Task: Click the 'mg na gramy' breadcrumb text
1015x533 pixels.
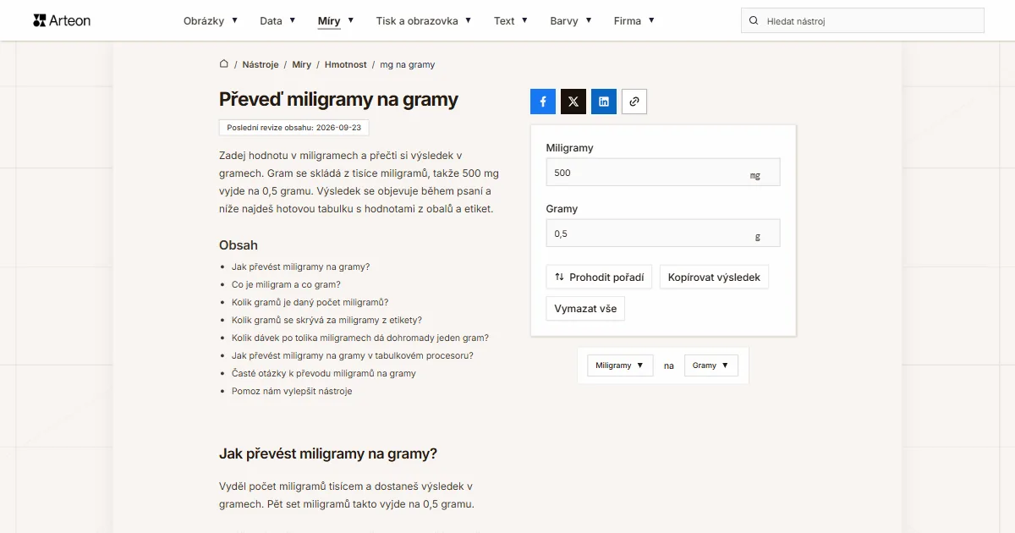Action: click(408, 64)
